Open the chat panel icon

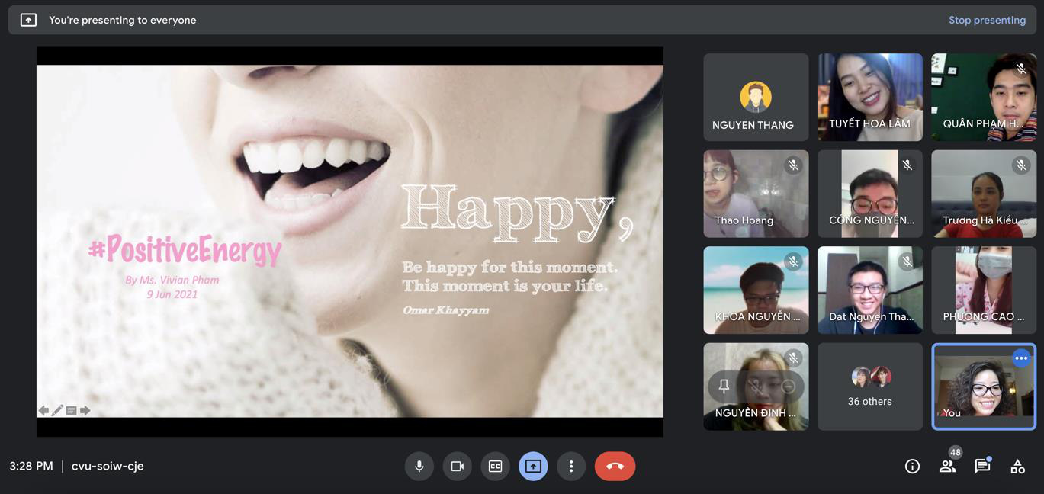(x=982, y=467)
